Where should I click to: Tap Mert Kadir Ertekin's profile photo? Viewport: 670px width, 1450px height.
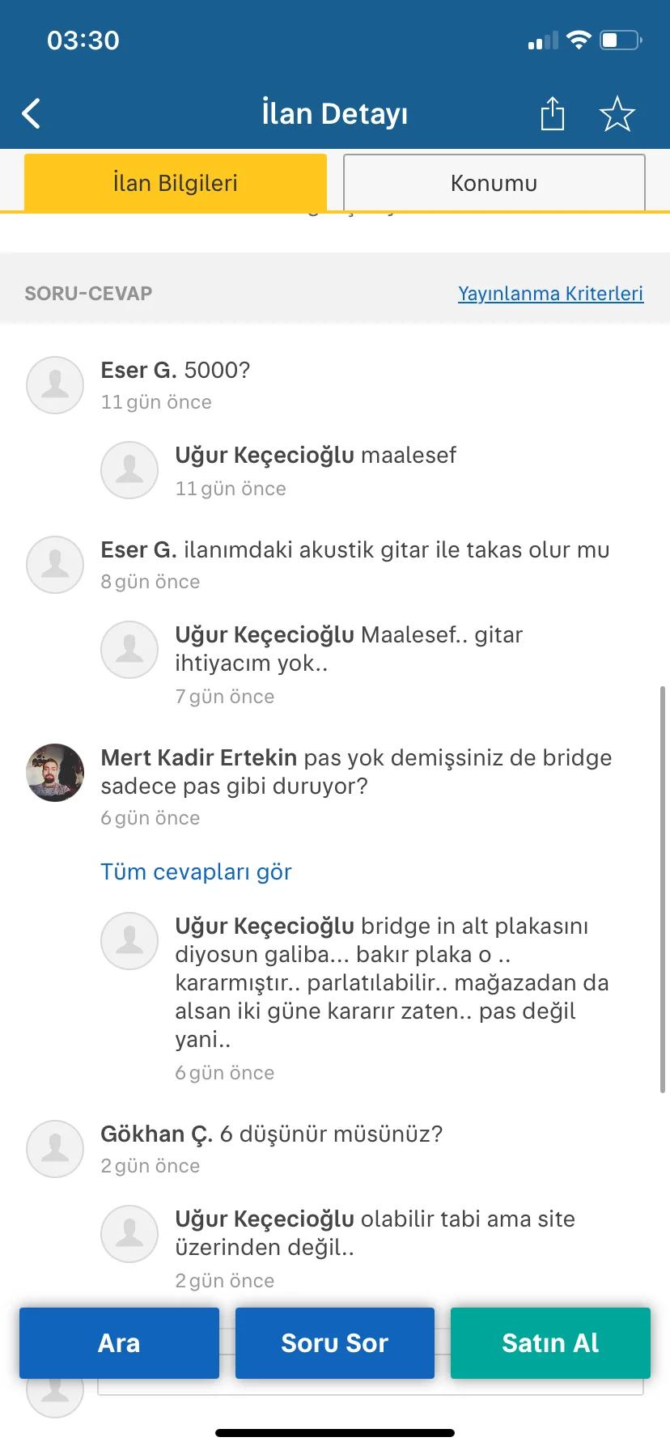click(55, 773)
